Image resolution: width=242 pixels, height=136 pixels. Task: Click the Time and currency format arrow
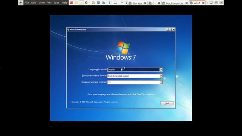click(x=161, y=76)
